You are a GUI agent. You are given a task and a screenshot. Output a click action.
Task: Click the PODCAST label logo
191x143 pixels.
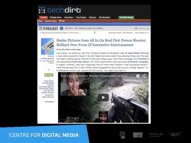point(49,28)
